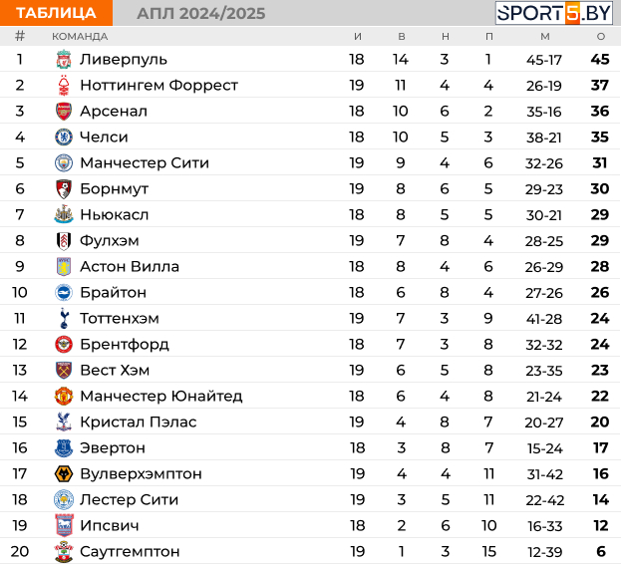The height and width of the screenshot is (564, 621).
Task: Click the Manchester United crest icon
Action: 64,396
